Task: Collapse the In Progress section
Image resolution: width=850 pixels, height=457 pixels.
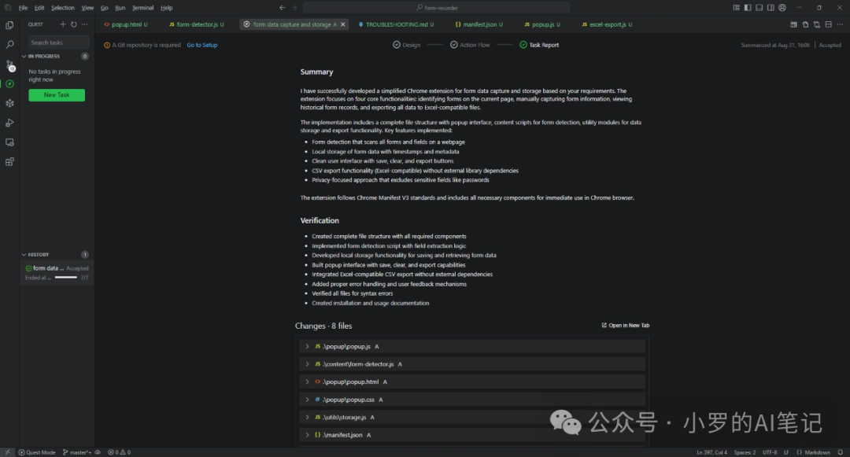Action: (x=24, y=57)
